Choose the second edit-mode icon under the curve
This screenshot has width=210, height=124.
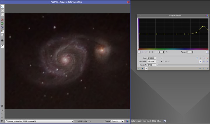pyautogui.click(x=142, y=52)
